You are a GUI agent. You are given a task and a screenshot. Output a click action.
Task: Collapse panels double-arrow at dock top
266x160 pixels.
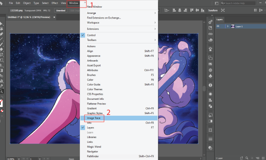[212, 16]
